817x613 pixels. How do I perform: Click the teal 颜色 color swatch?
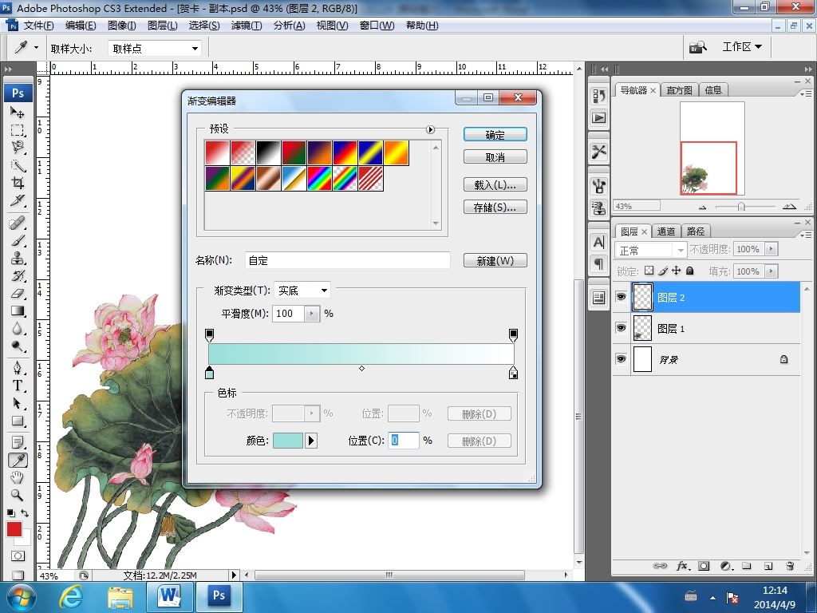pos(287,441)
